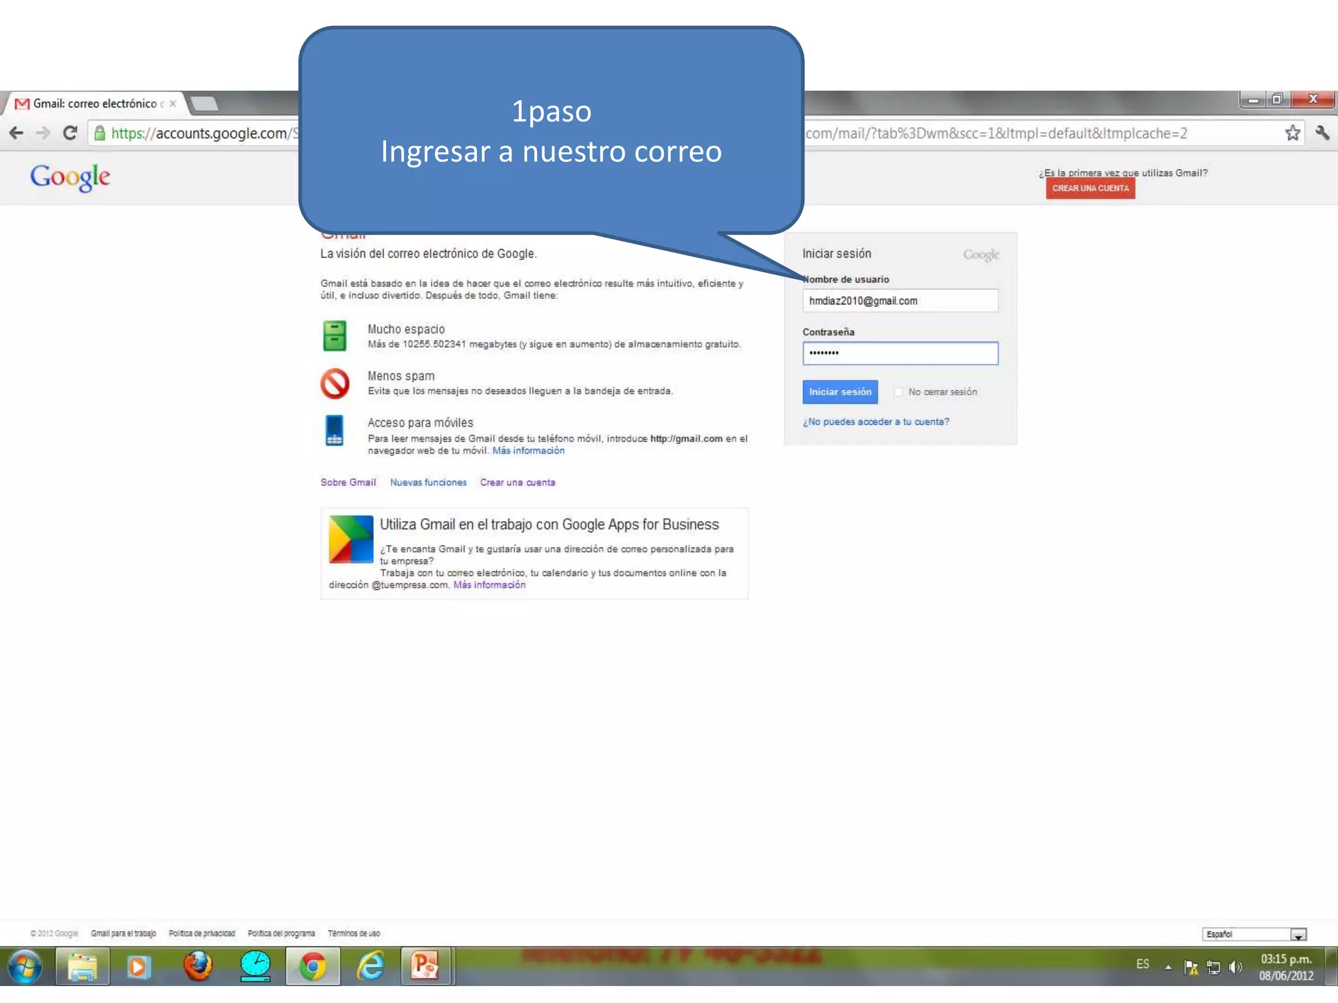Screen dimensions: 1338x1003
Task: Open Internet Explorer from taskbar
Action: click(x=370, y=966)
